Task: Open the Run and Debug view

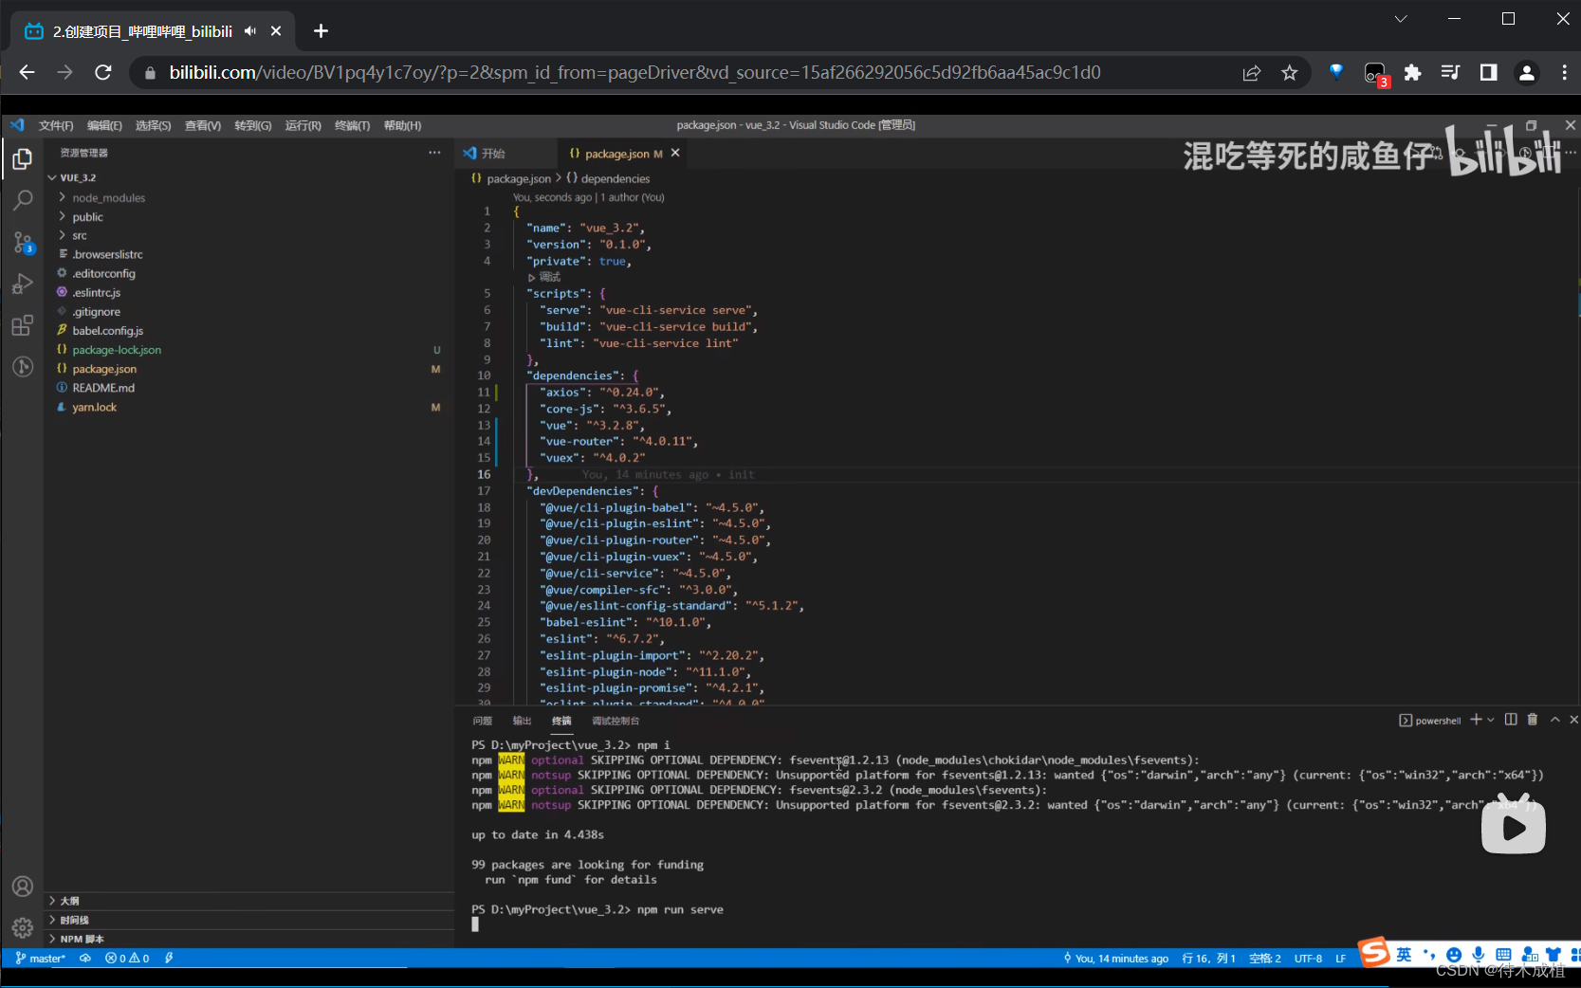Action: pos(23,284)
